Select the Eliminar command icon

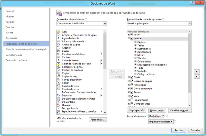pos(59,105)
